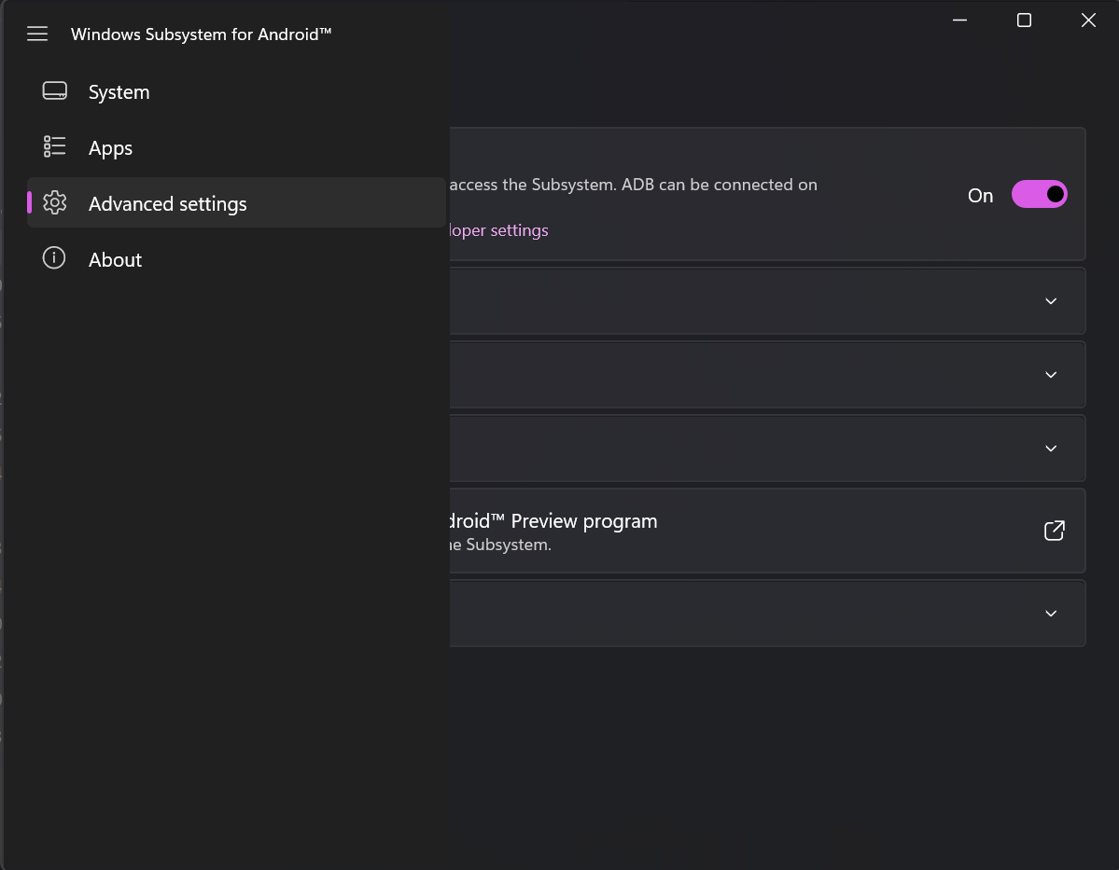Expand the second collapsed settings card chevron
Image resolution: width=1119 pixels, height=870 pixels.
1051,374
